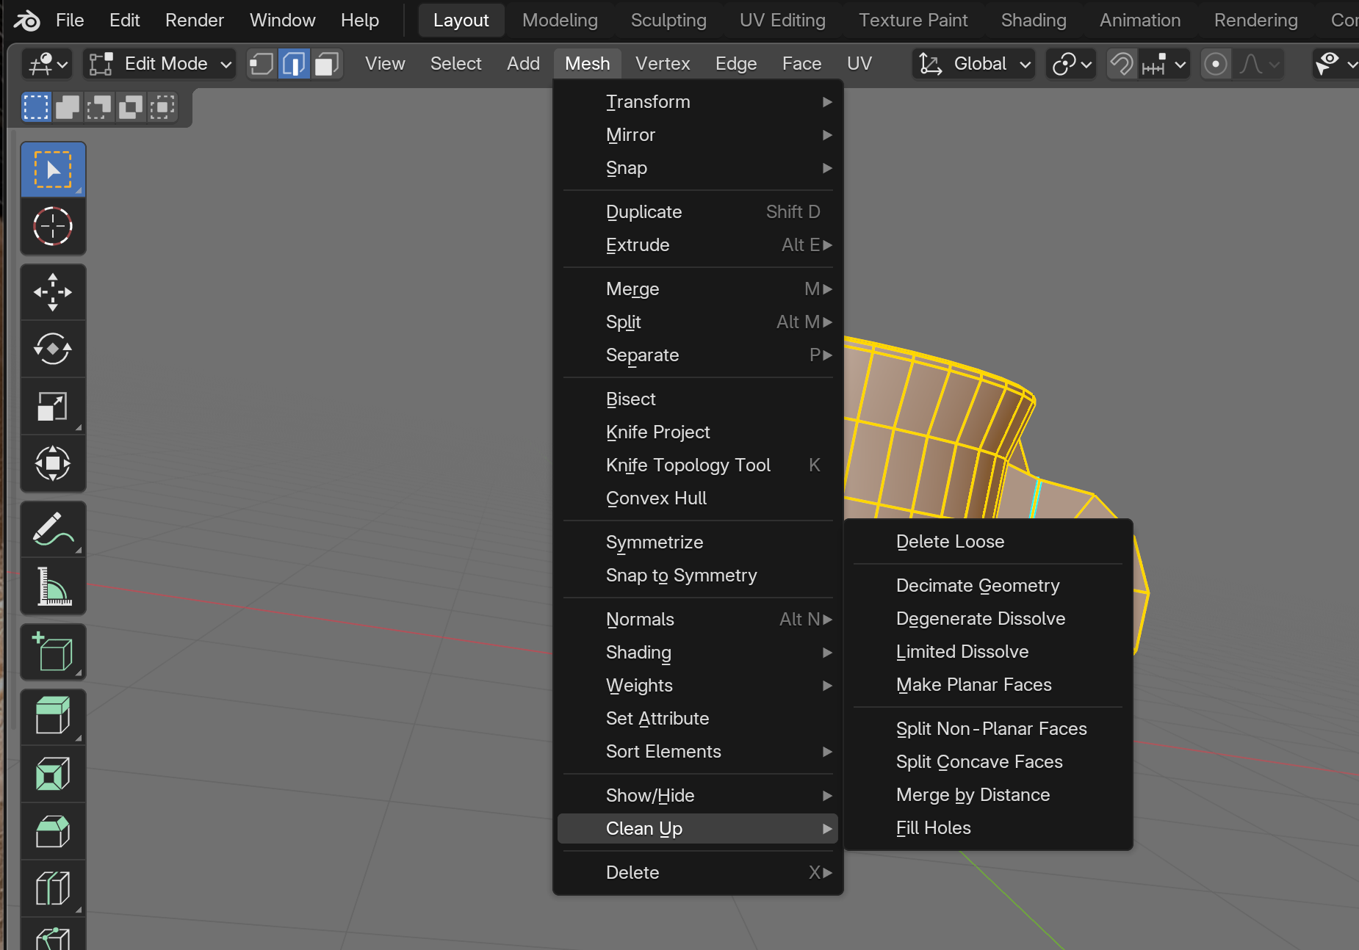The image size is (1359, 950).
Task: Select the Loop Cut tool
Action: tap(53, 889)
